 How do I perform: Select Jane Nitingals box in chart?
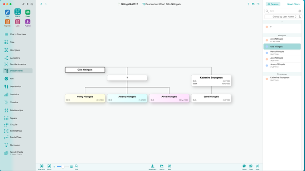(211, 98)
